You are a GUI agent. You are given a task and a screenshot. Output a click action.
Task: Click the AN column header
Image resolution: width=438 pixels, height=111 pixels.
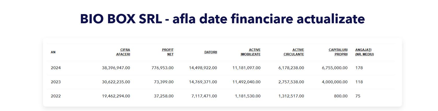(53, 52)
